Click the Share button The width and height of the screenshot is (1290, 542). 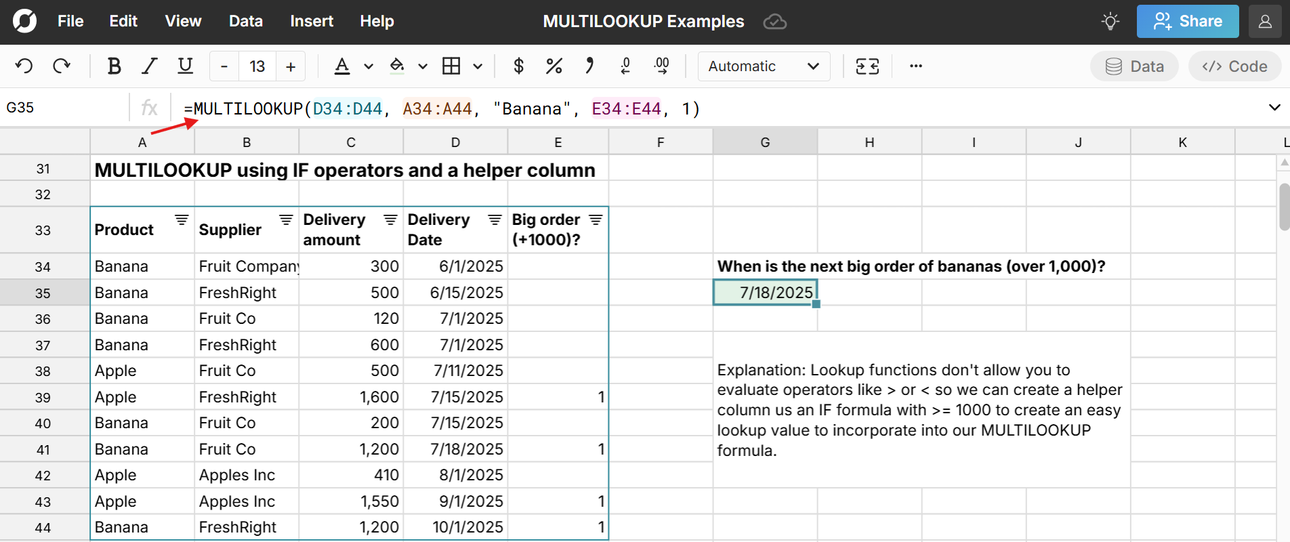coord(1187,22)
